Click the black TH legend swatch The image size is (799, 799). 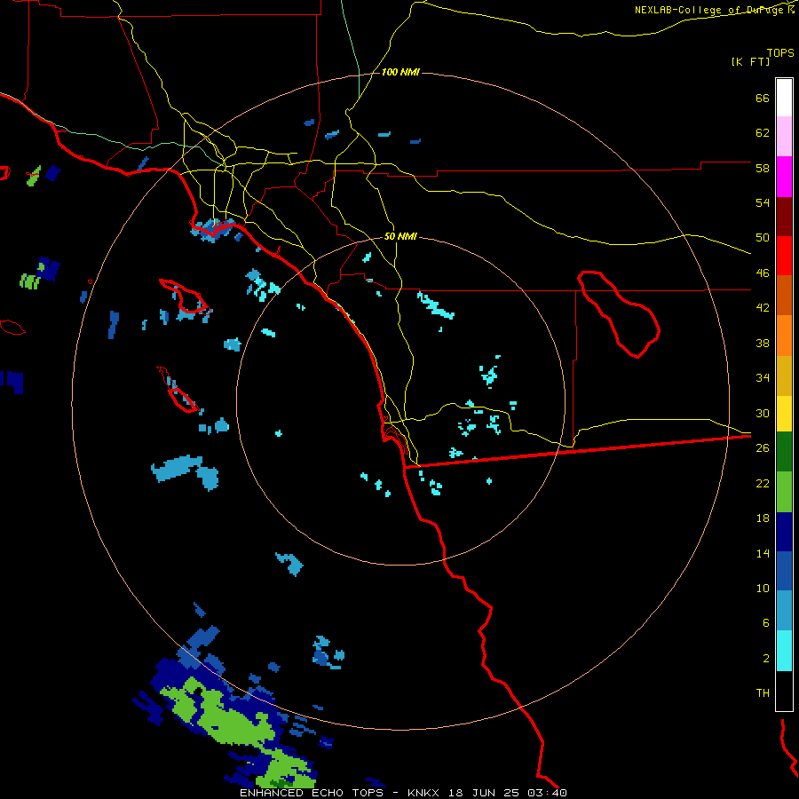pos(784,691)
